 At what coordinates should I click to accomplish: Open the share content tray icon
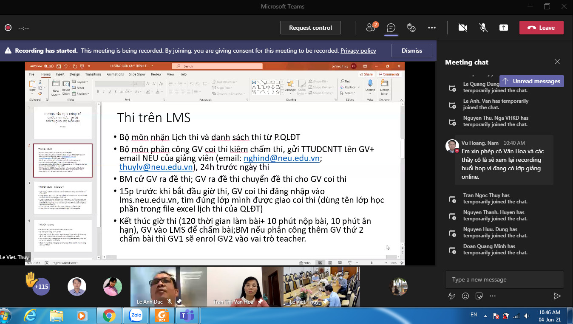503,28
